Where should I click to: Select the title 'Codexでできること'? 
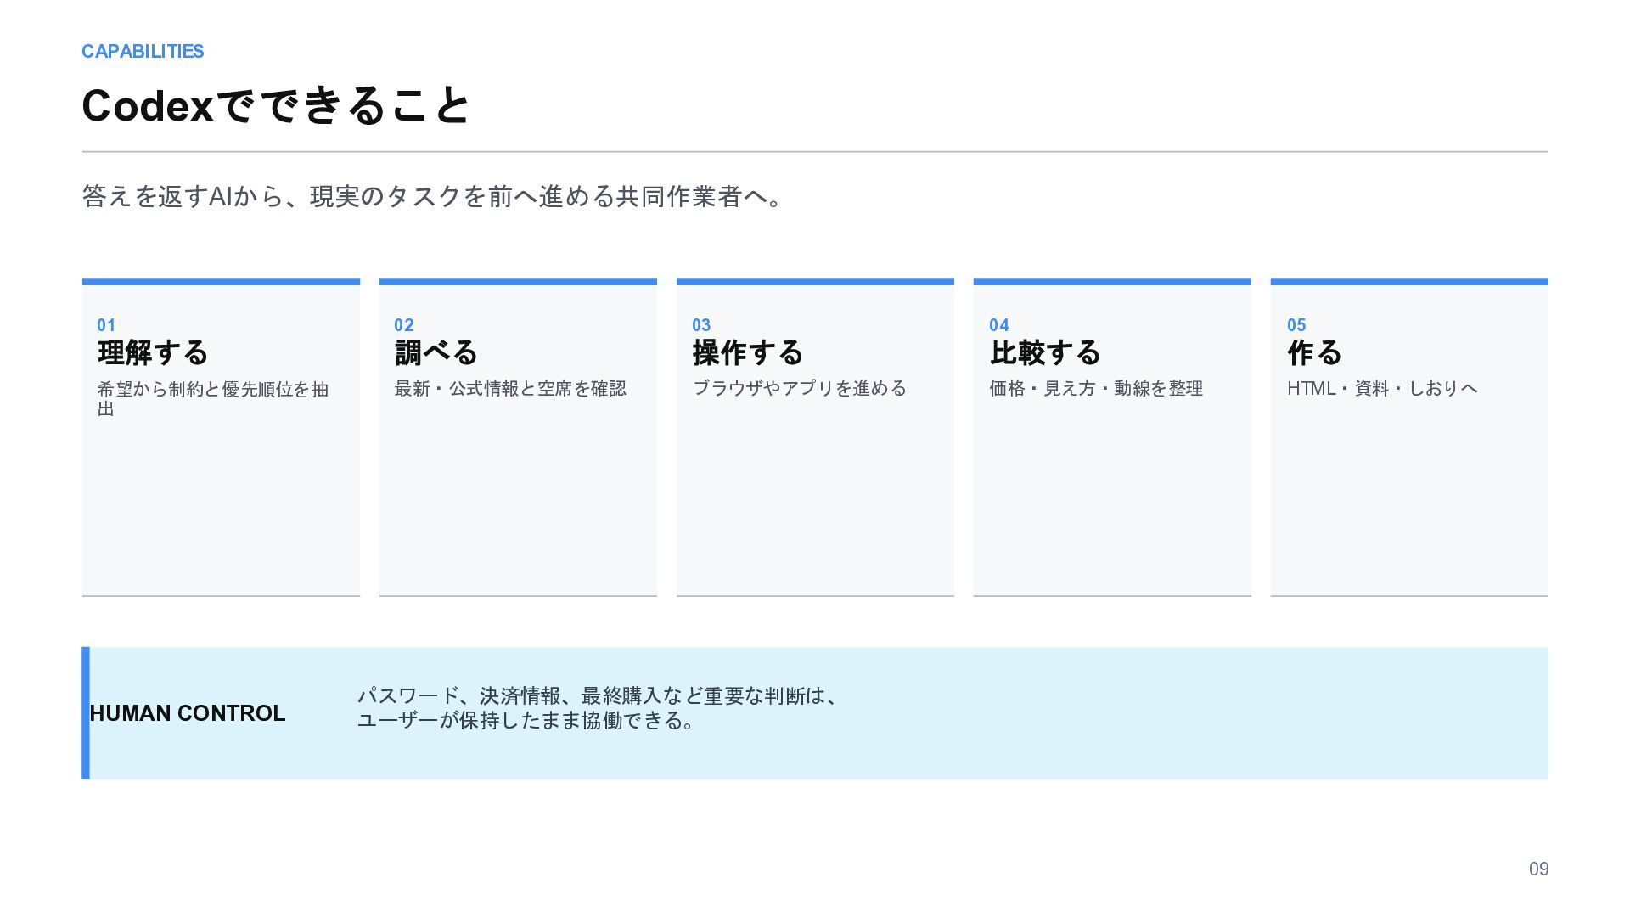click(x=275, y=106)
